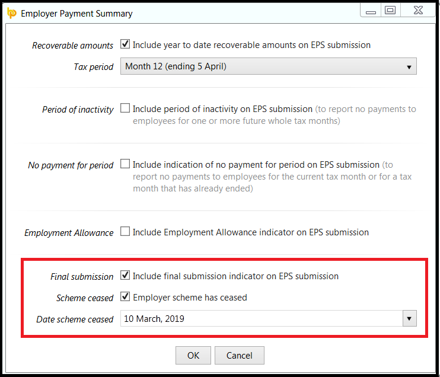Uncheck the final submission indicator checkbox
This screenshot has width=440, height=377.
coord(125,275)
